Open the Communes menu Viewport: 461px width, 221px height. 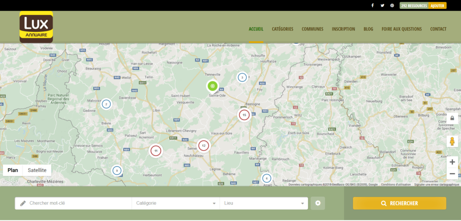312,29
